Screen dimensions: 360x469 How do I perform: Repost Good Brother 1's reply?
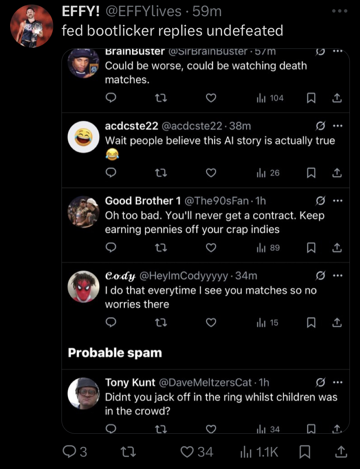click(x=161, y=248)
